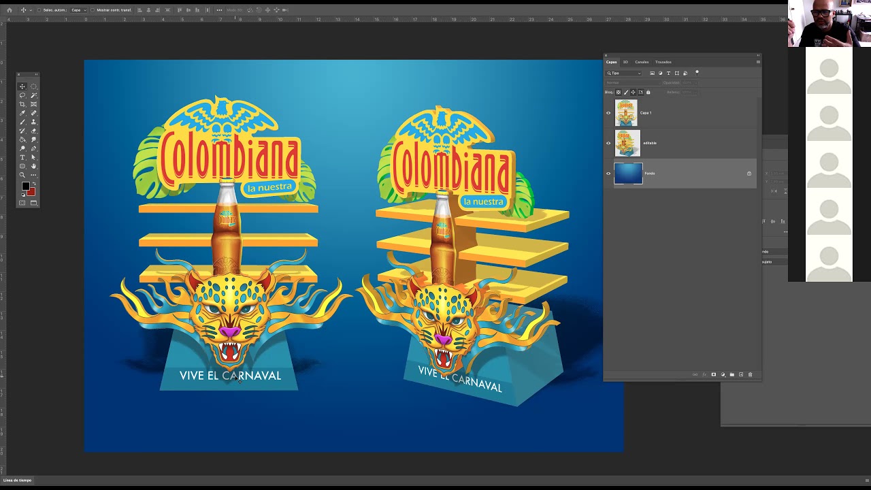This screenshot has height=490, width=871.
Task: Hide the Fondo layer
Action: (608, 174)
